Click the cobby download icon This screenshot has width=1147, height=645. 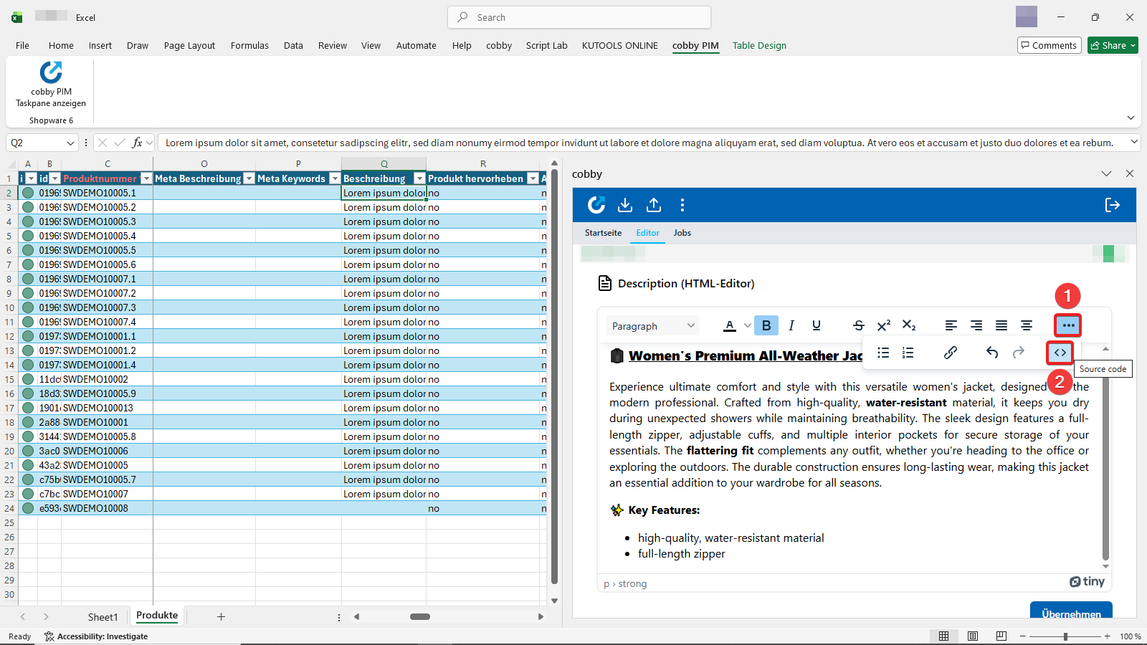tap(624, 205)
